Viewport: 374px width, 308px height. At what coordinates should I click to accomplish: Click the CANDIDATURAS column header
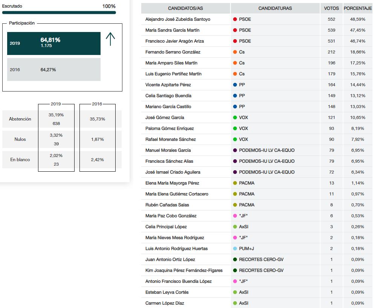pos(275,8)
